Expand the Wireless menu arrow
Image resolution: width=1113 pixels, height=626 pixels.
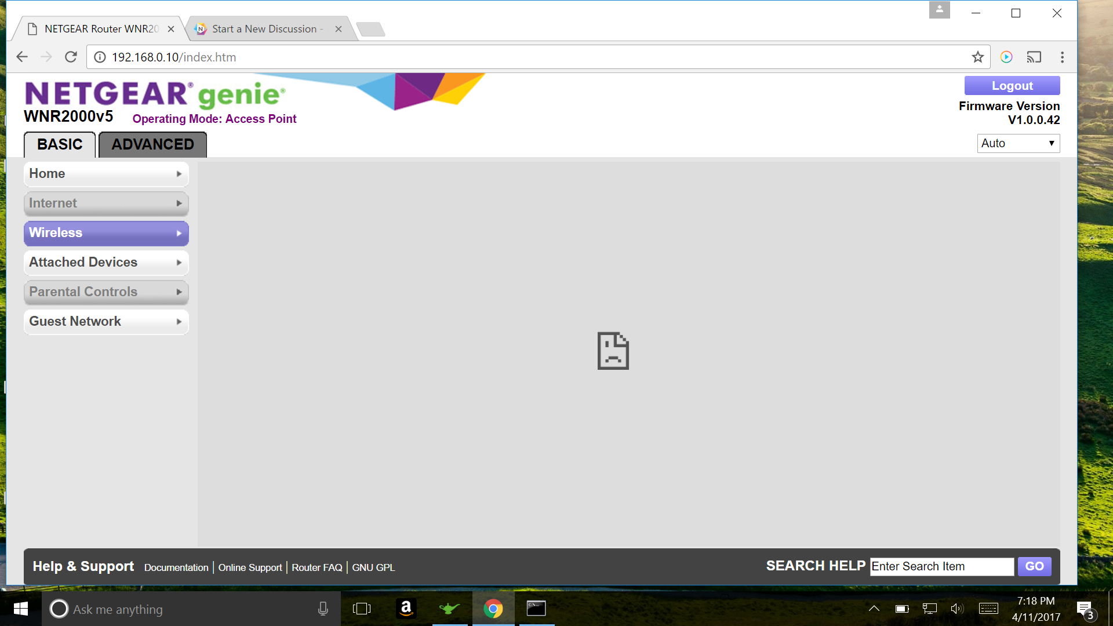point(179,233)
